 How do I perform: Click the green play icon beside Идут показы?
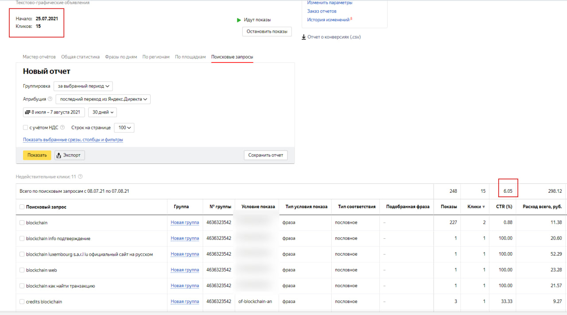239,20
